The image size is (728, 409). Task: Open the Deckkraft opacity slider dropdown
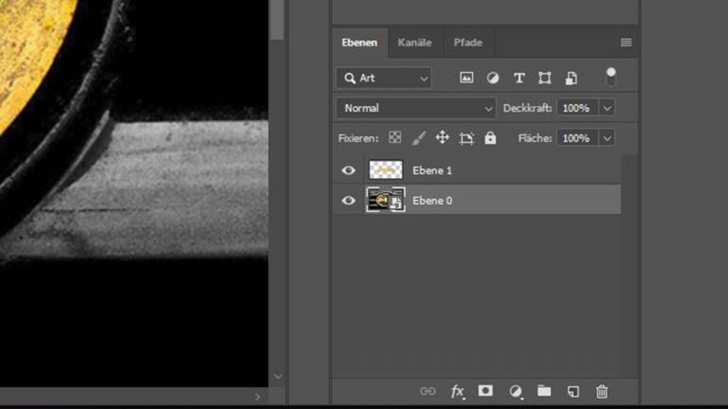(x=607, y=108)
